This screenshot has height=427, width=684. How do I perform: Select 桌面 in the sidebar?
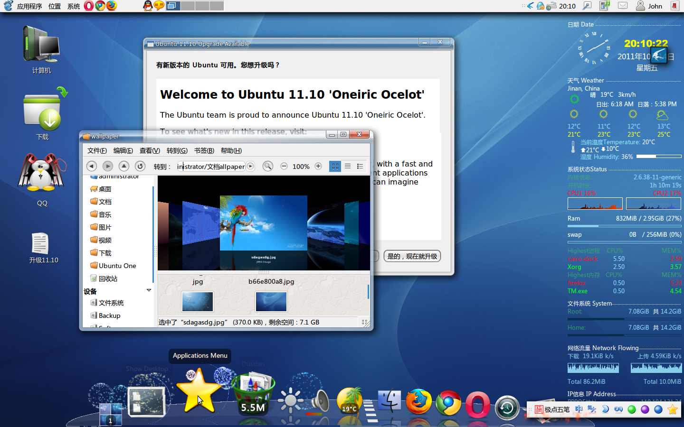(101, 189)
